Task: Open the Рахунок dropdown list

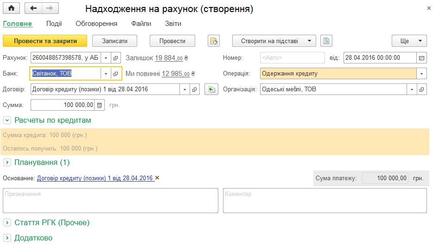Action: (x=106, y=58)
